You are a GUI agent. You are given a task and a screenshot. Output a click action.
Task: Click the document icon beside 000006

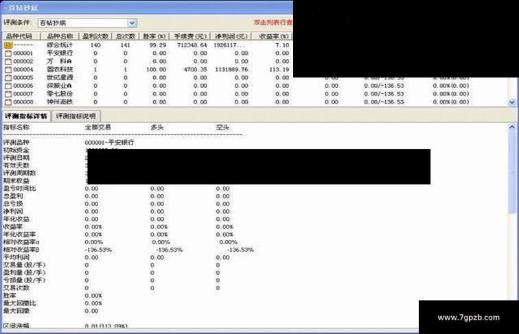[8, 86]
